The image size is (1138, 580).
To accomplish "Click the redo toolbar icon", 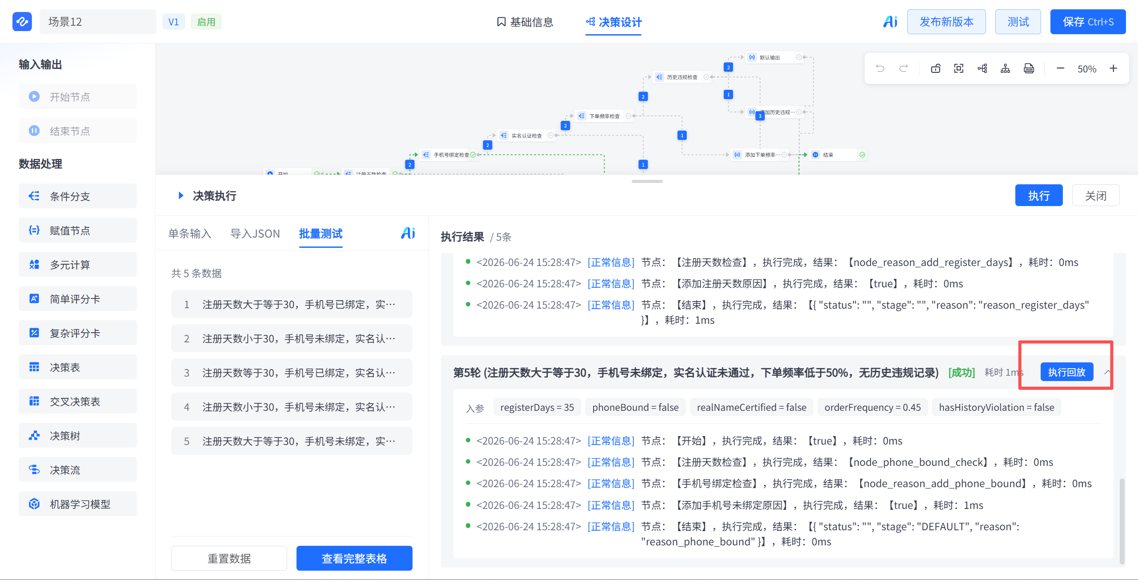I will (903, 68).
